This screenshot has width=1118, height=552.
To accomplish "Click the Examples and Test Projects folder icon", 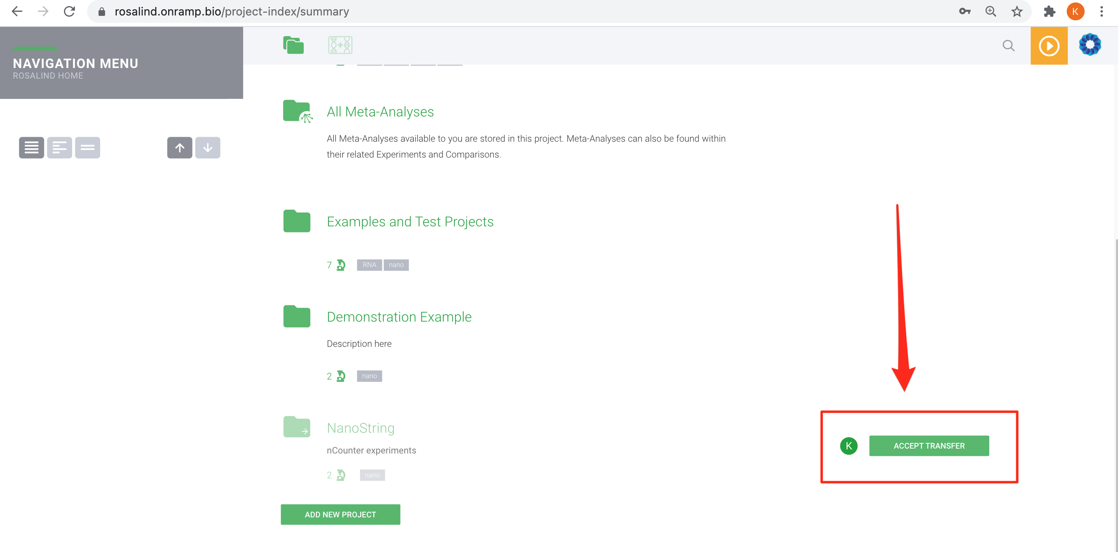I will (297, 221).
